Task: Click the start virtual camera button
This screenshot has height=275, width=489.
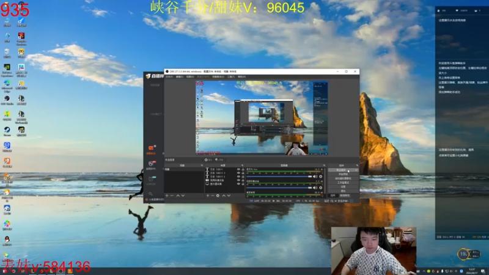Action: 343,178
